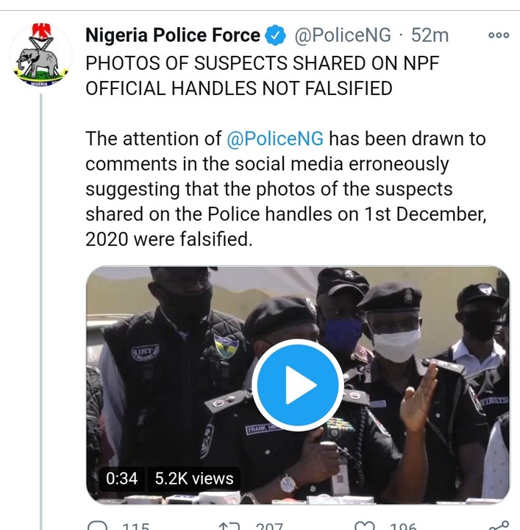Click the reply speech bubble icon
520x530 pixels.
click(97, 526)
